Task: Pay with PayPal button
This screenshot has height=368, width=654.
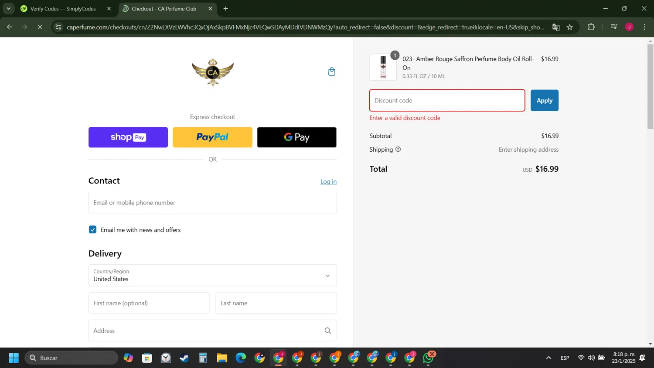Action: 212,137
